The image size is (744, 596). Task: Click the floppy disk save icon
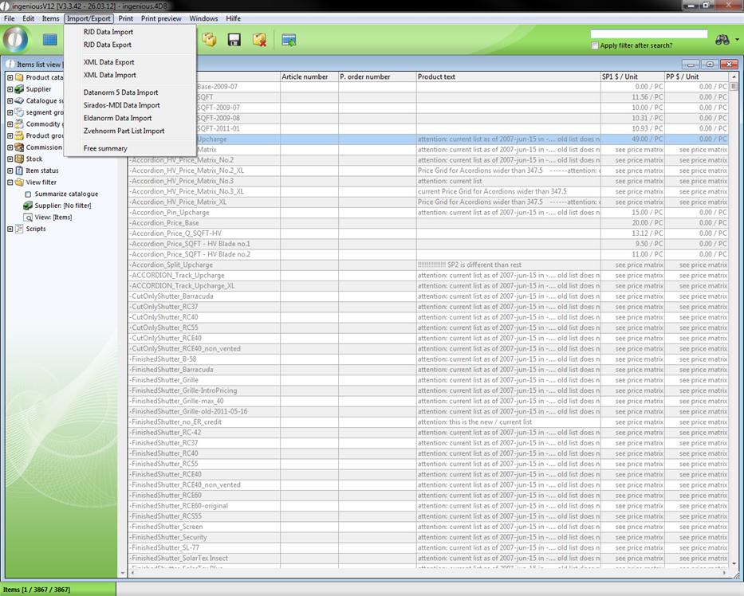point(234,40)
